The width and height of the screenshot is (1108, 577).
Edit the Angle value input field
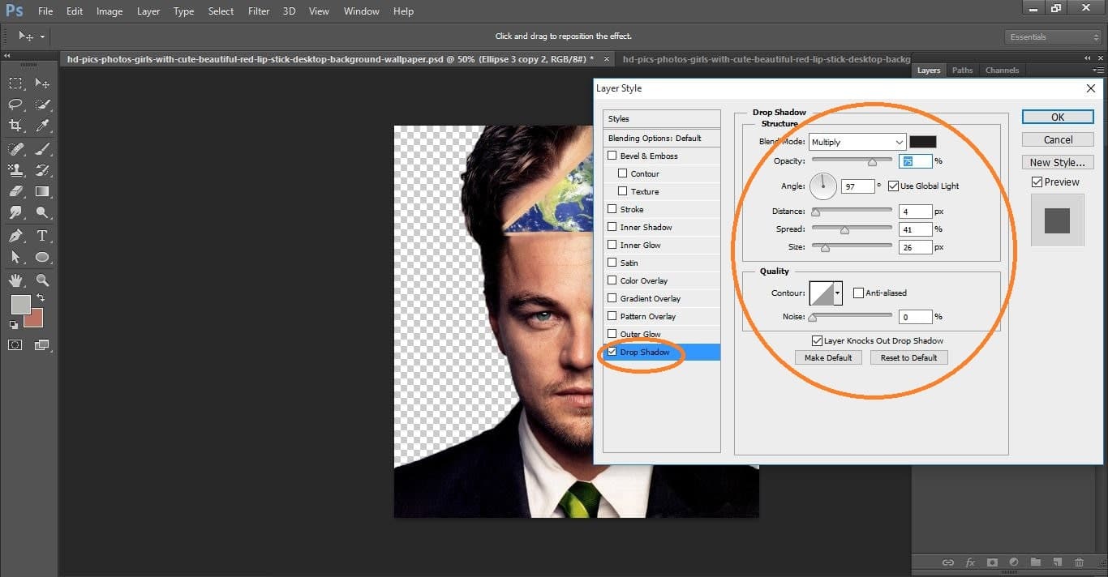859,186
